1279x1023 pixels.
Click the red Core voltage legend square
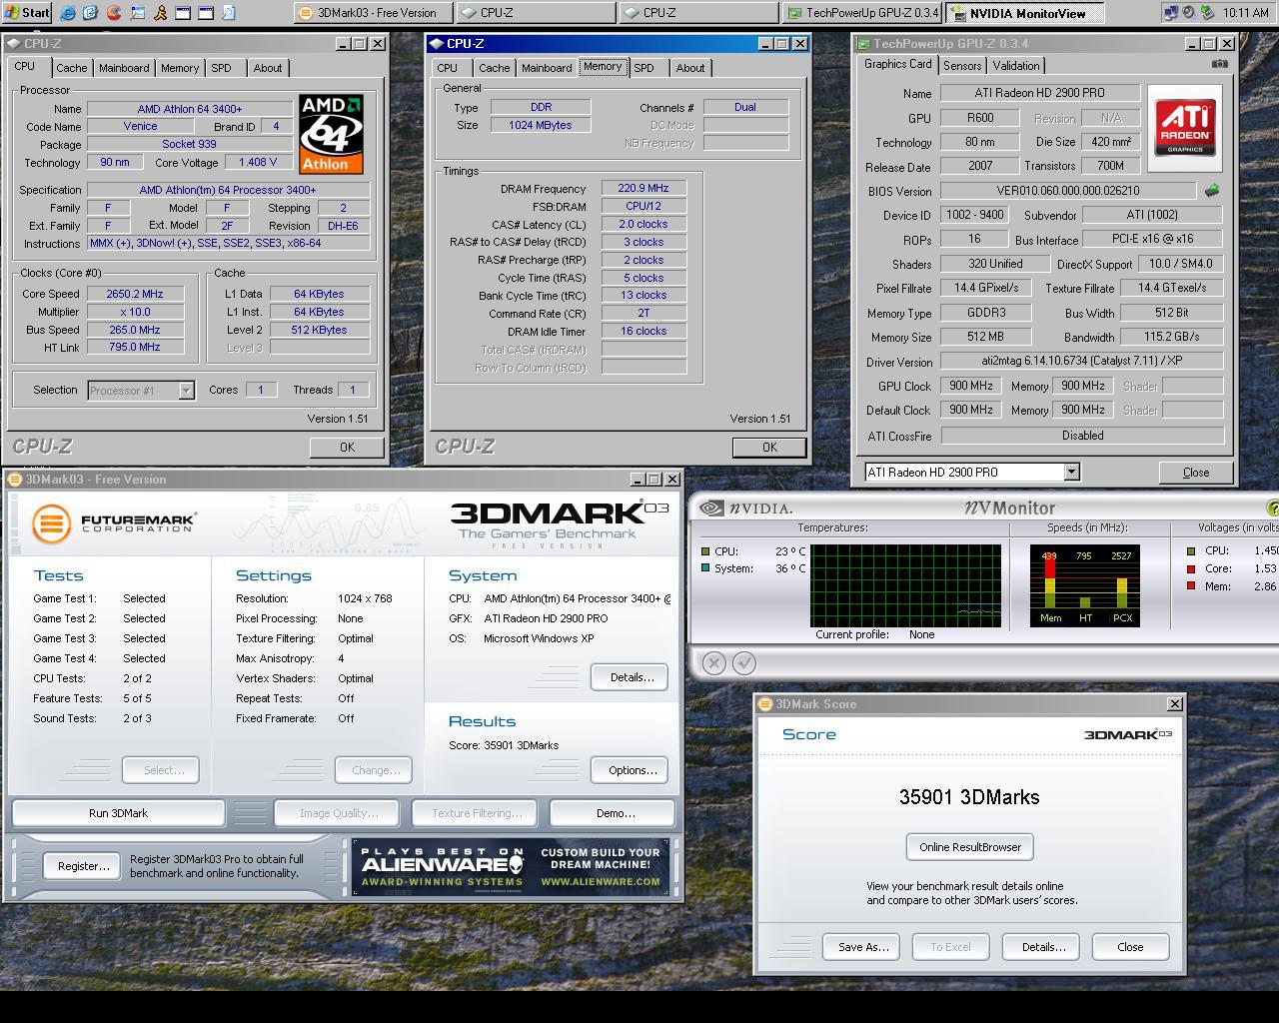point(1190,568)
